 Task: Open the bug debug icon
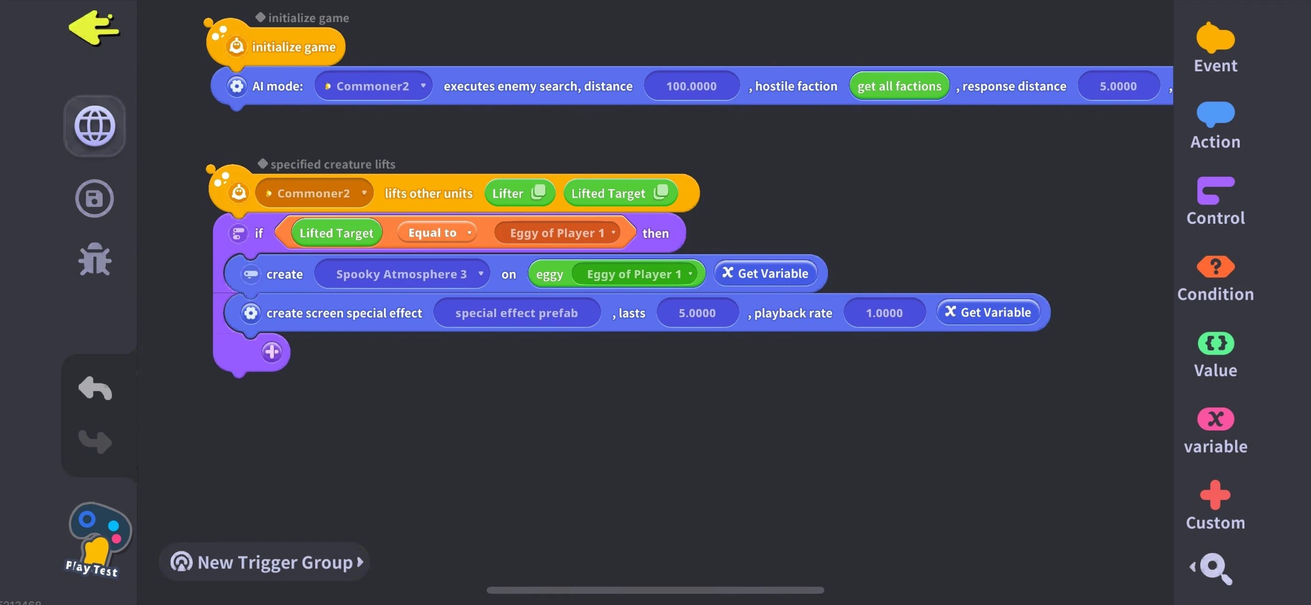click(95, 260)
